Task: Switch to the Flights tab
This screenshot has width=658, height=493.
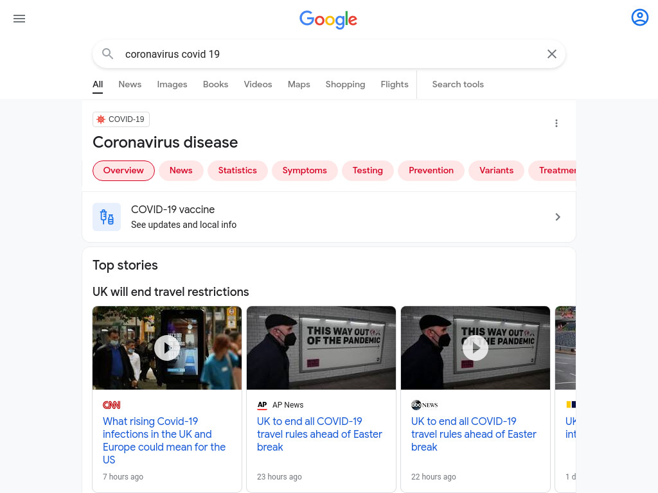Action: (x=395, y=84)
